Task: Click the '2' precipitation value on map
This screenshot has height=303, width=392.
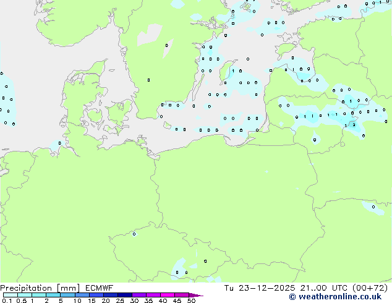Action: click(x=354, y=125)
